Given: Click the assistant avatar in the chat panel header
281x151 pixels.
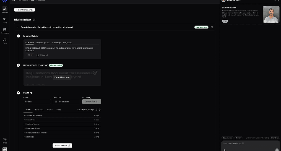Looking at the screenshot, I should point(224,1).
